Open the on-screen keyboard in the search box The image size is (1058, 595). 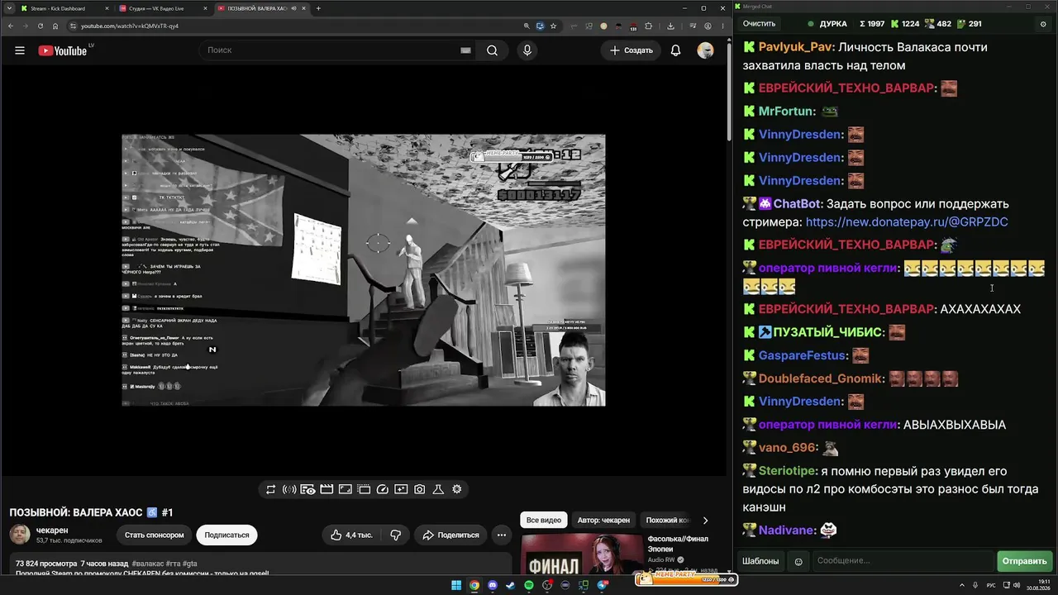[465, 50]
